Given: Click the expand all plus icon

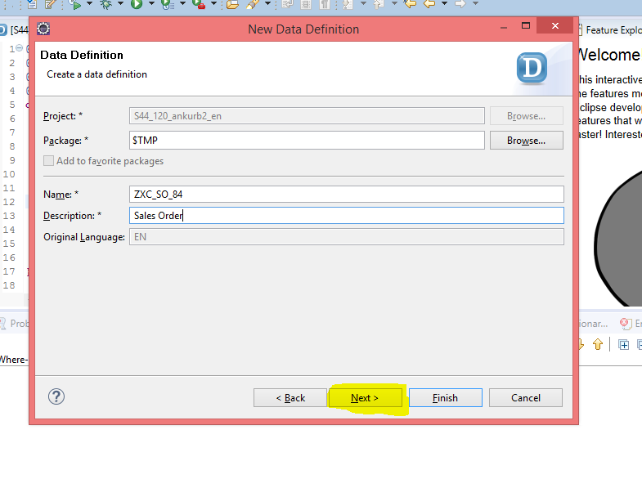Looking at the screenshot, I should (623, 345).
